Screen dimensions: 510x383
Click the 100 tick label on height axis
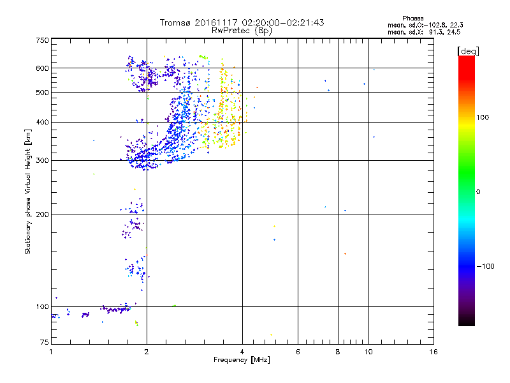[42, 306]
